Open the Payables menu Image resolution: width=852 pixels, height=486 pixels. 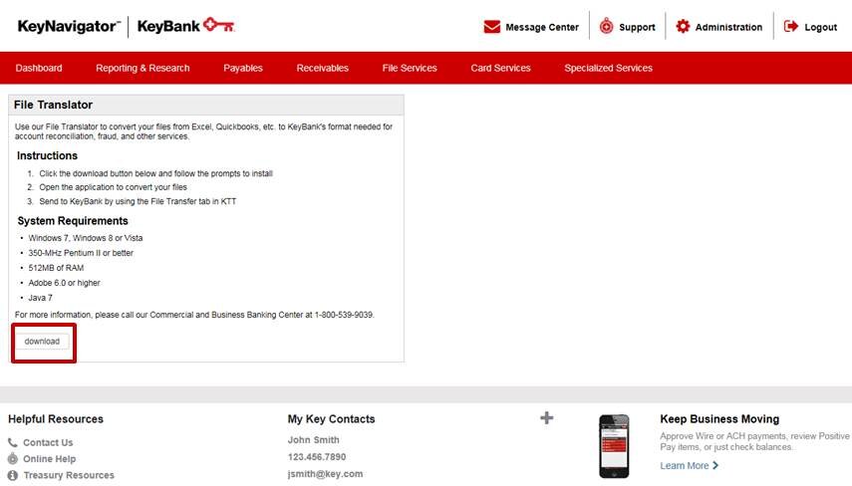pyautogui.click(x=243, y=68)
